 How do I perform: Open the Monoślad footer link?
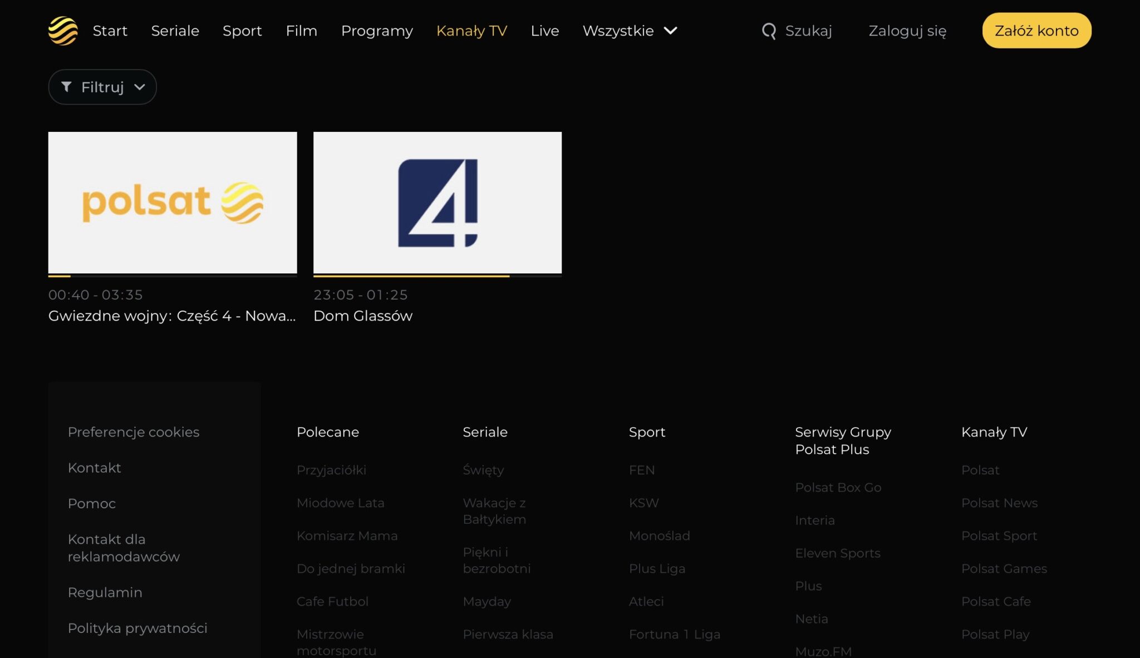point(660,536)
